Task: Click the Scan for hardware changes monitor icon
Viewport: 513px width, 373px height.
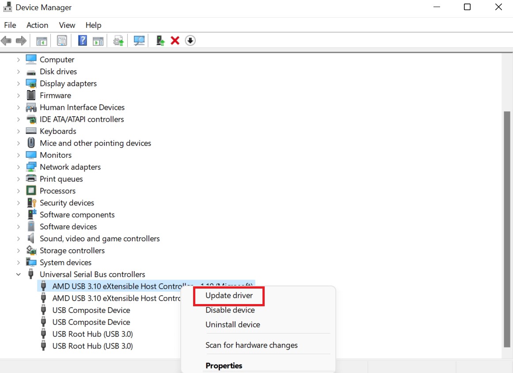Action: [x=139, y=41]
